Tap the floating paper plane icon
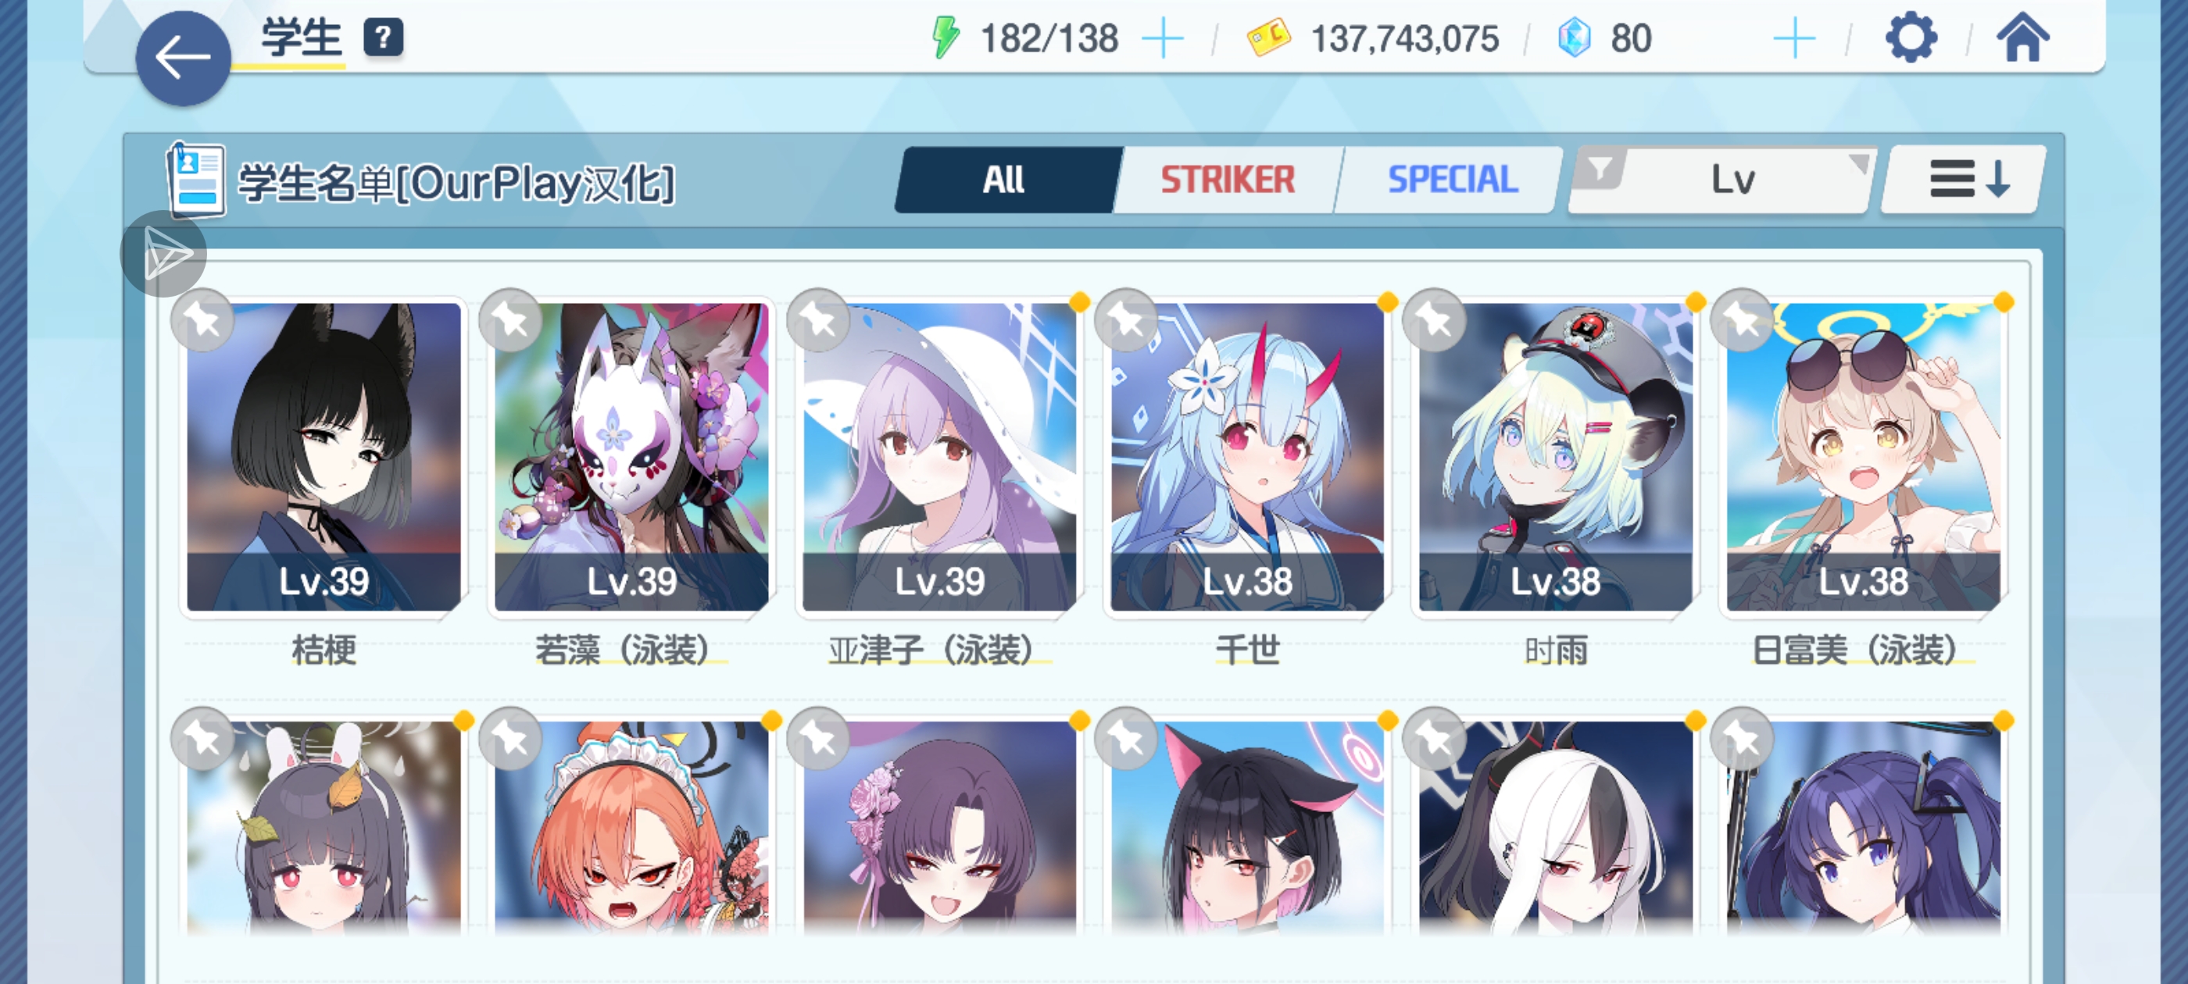 [x=163, y=254]
